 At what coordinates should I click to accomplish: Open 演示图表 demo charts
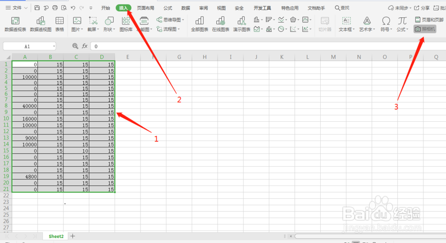(241, 24)
